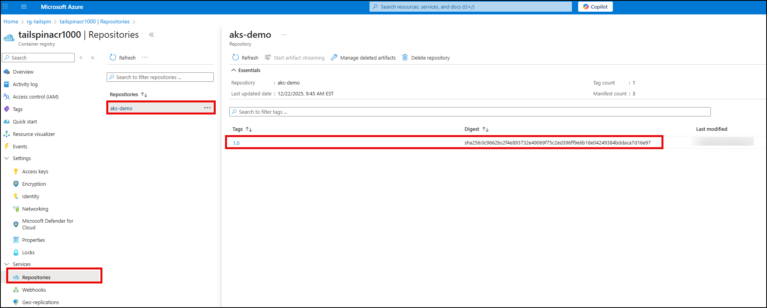Click the global search resources box
Screen dimensions: 767x308
click(x=470, y=7)
